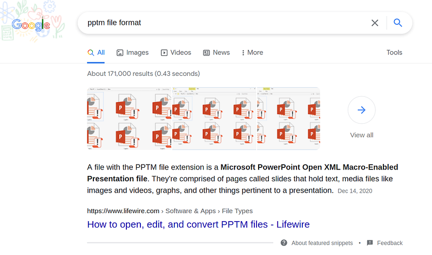Viewport: 432px width, 255px height.
Task: Open the first PPTM icons thumbnail
Action: click(x=130, y=118)
